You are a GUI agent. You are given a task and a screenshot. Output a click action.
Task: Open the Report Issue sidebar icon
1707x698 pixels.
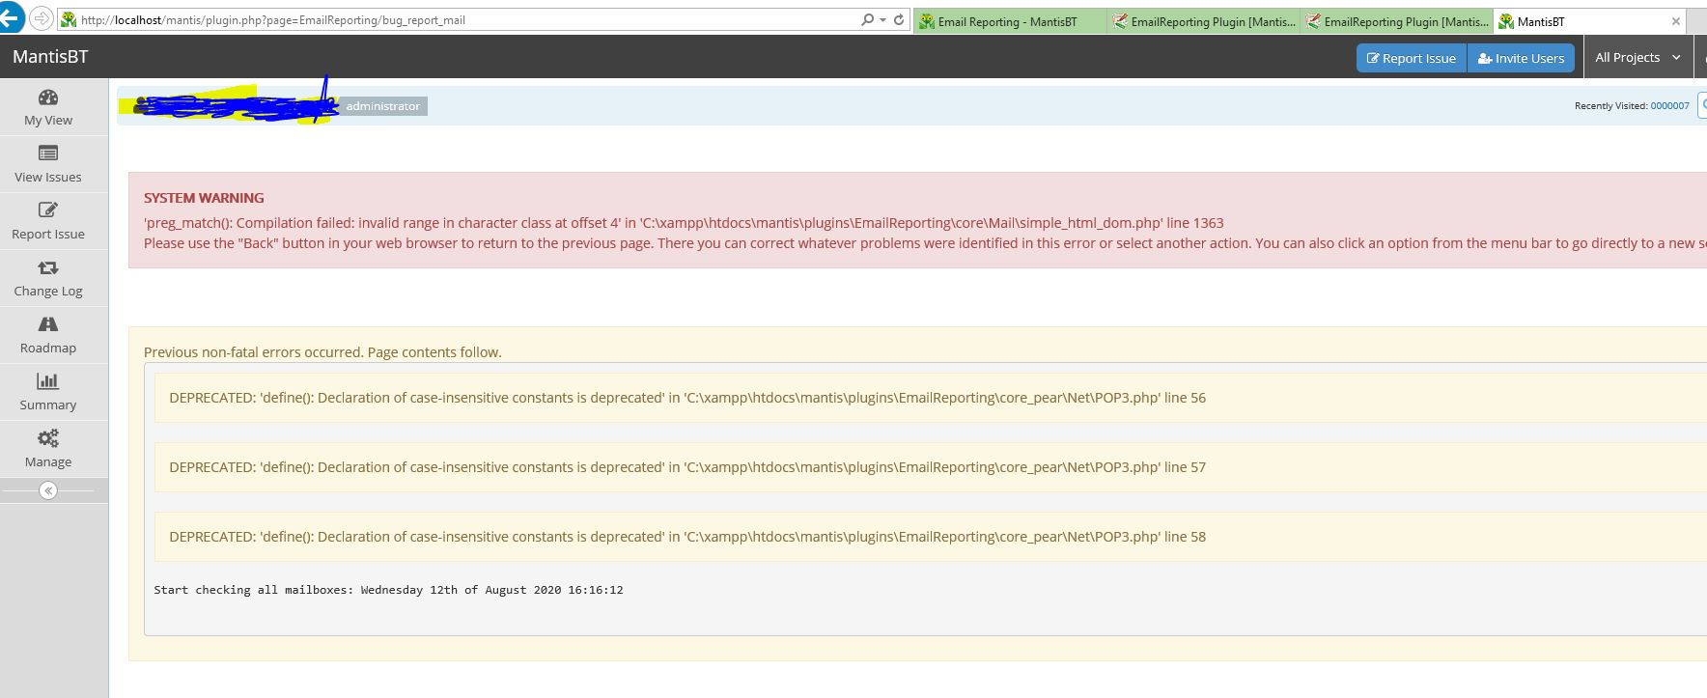pyautogui.click(x=48, y=210)
